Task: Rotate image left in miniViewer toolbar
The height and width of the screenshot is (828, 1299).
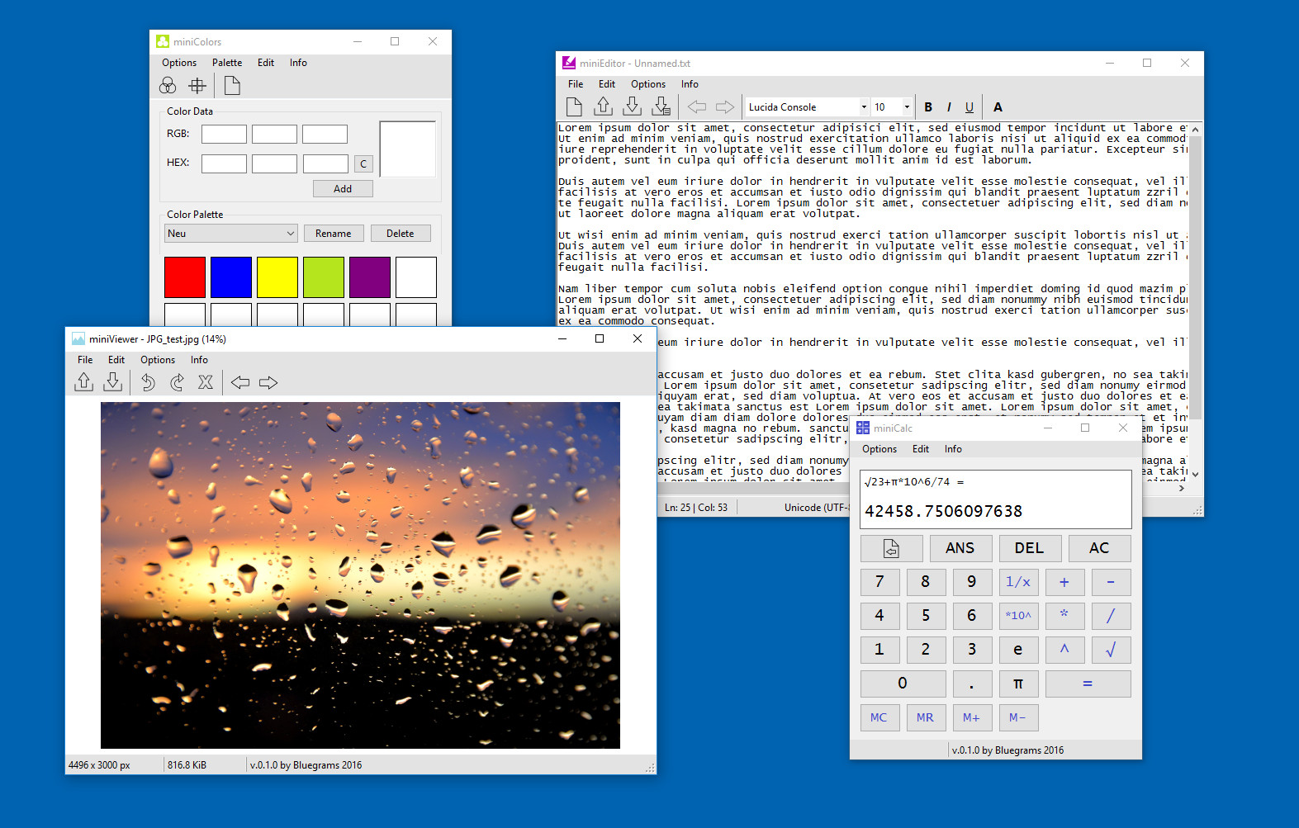Action: (148, 382)
